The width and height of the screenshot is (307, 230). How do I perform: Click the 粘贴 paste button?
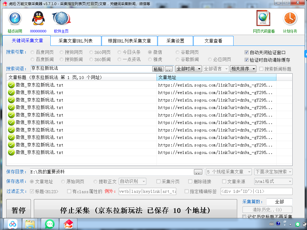(x=158, y=69)
